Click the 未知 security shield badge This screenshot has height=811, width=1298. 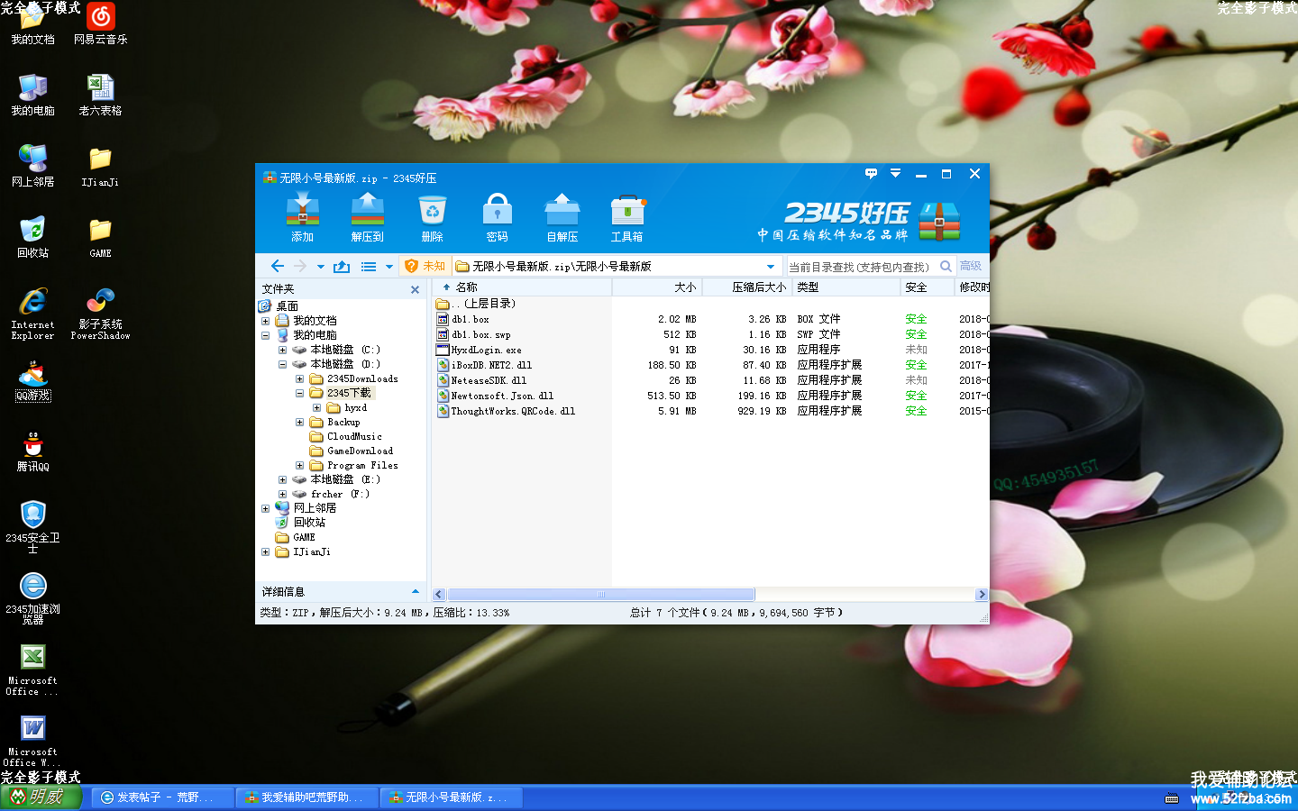[x=425, y=266]
